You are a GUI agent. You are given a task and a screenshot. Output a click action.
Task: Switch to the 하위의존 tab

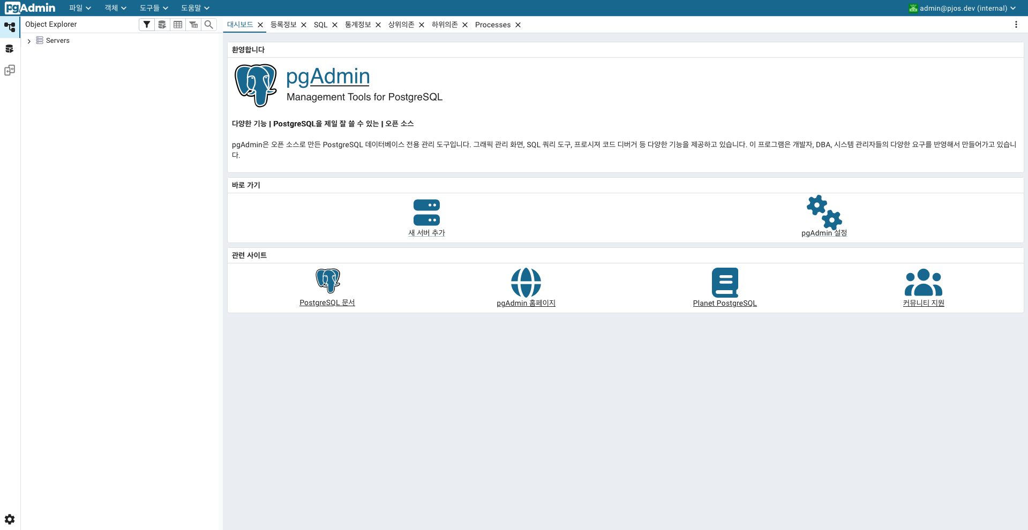tap(445, 25)
